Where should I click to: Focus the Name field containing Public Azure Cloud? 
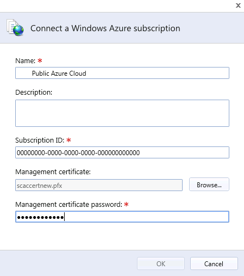122,73
